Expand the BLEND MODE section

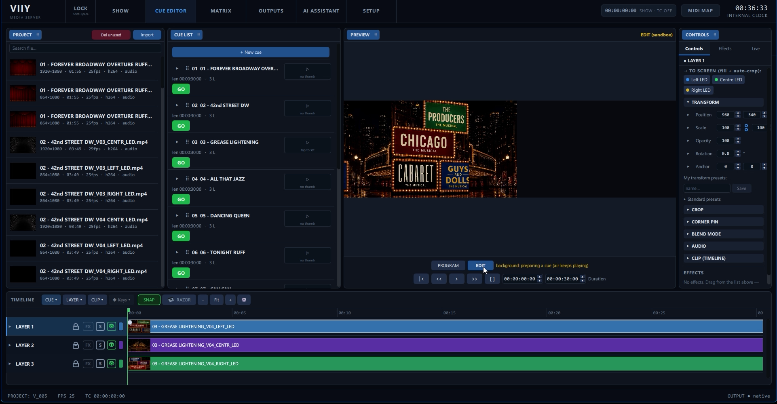click(723, 234)
